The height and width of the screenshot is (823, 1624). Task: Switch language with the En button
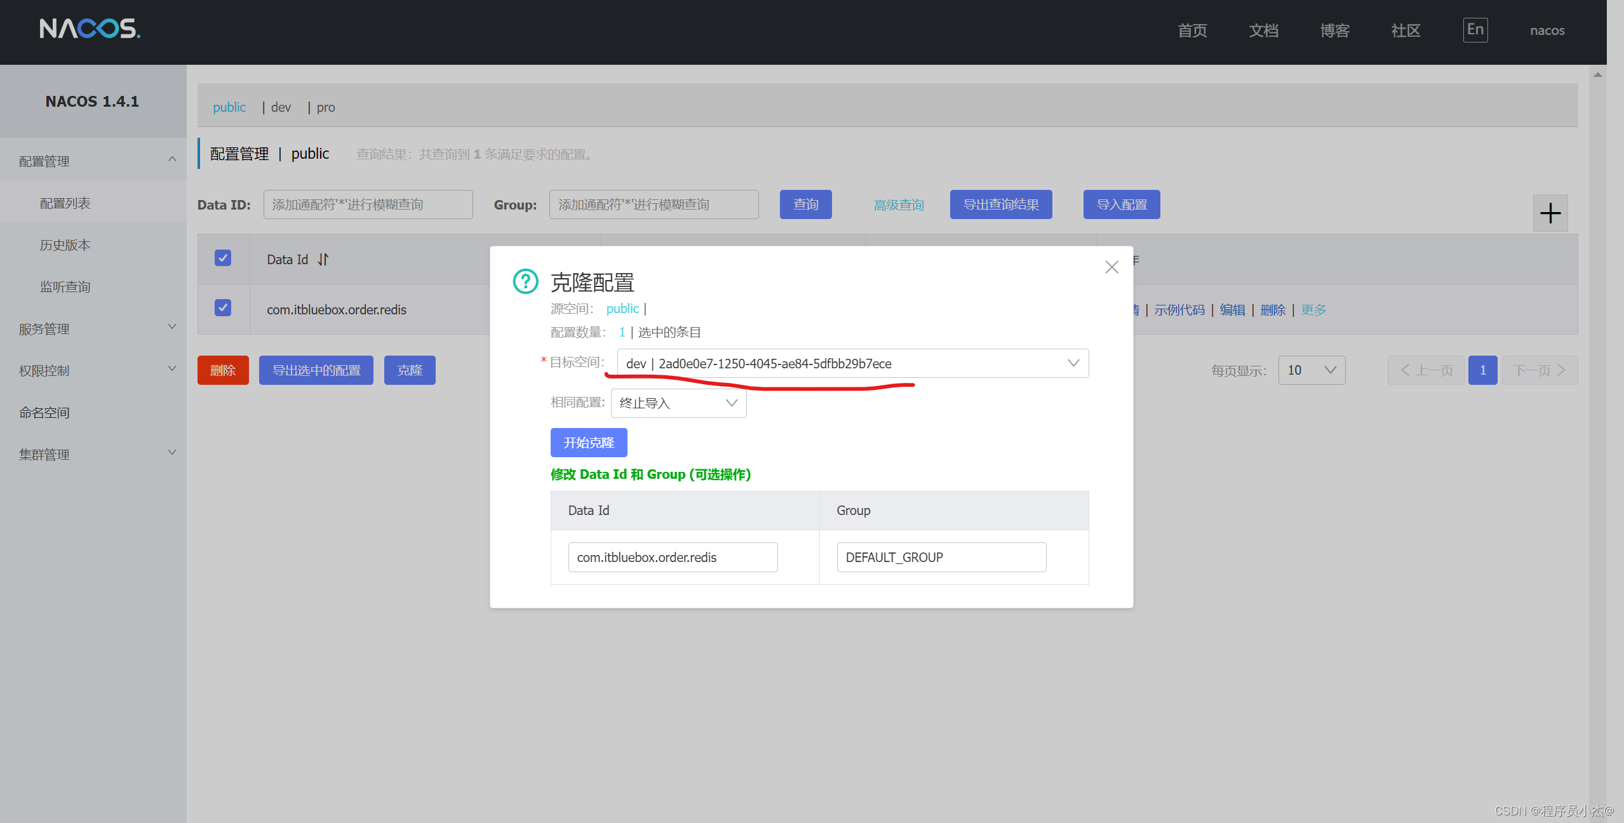click(x=1475, y=30)
